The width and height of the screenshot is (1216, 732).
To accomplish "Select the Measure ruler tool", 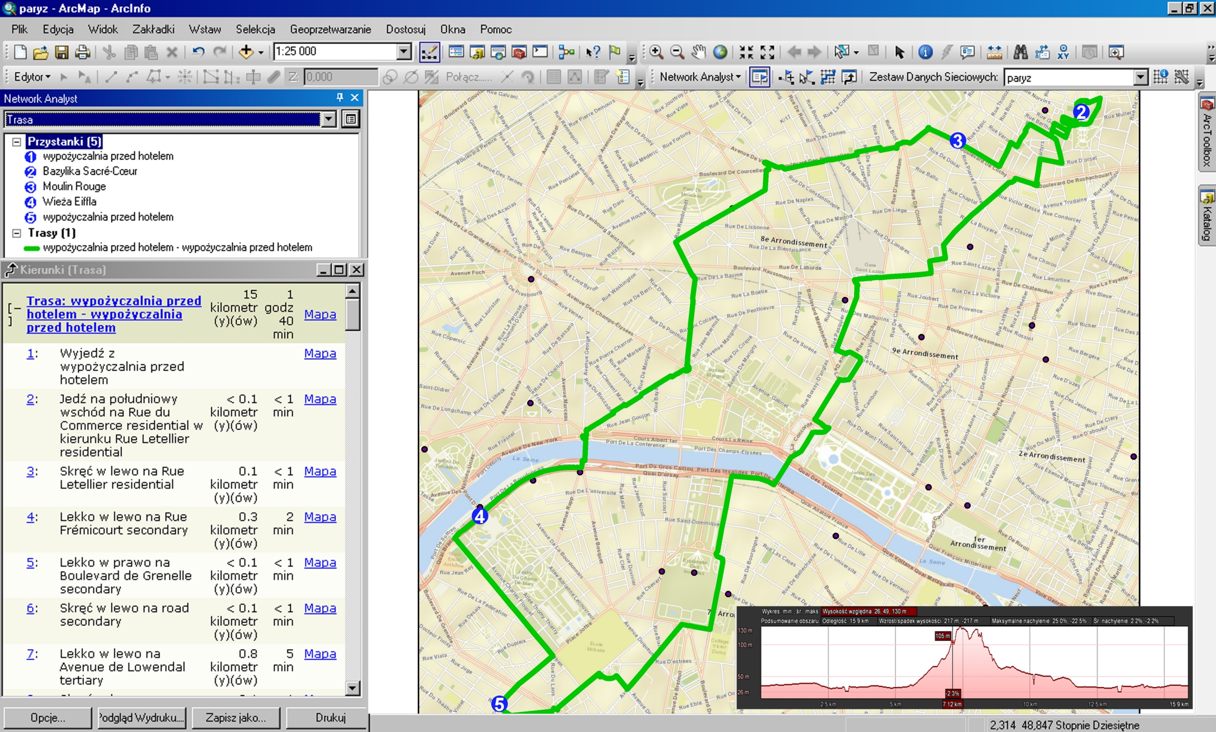I will tap(994, 52).
